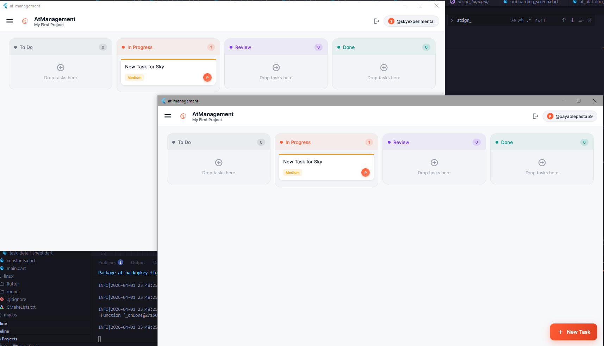Expand the runner folder in file tree
Screen dimensions: 604x346
coord(13,292)
